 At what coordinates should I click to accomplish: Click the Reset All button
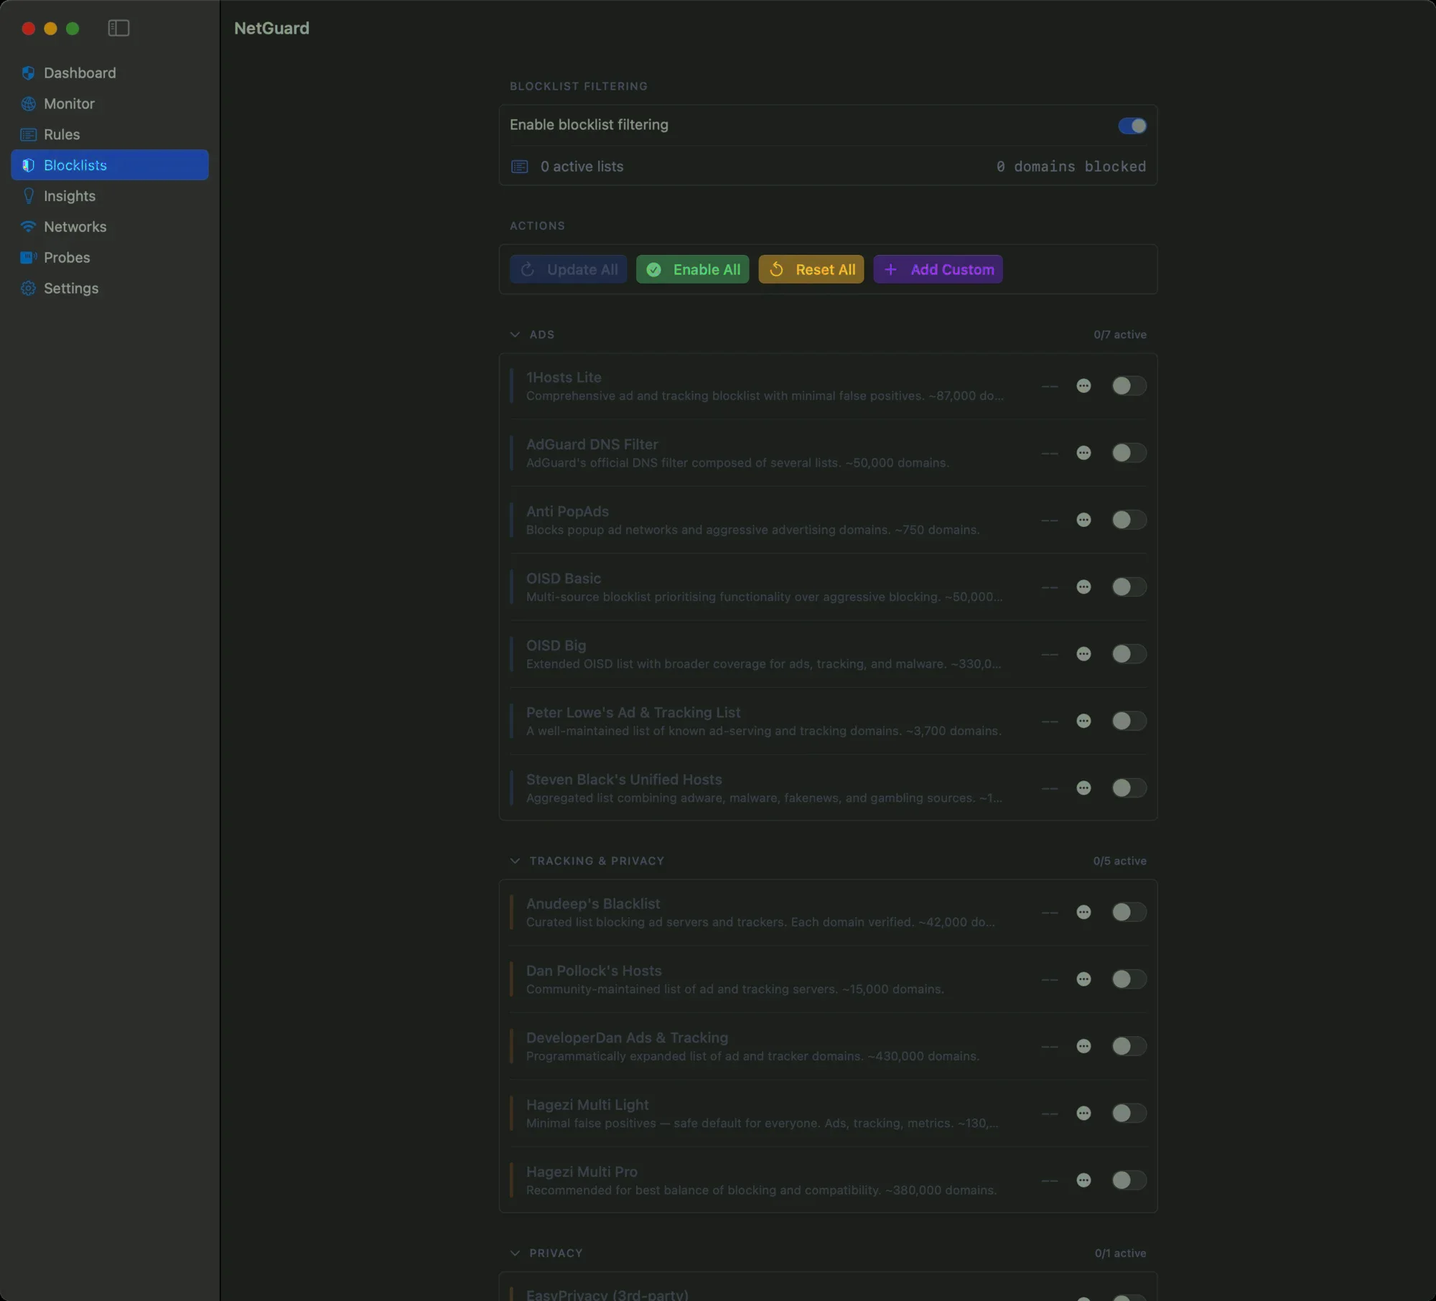(811, 269)
